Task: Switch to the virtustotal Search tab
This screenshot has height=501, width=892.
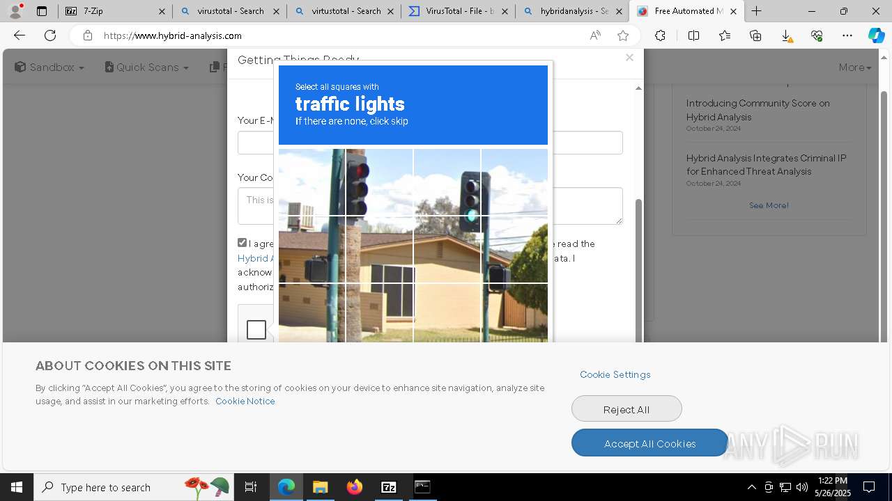Action: [344, 11]
